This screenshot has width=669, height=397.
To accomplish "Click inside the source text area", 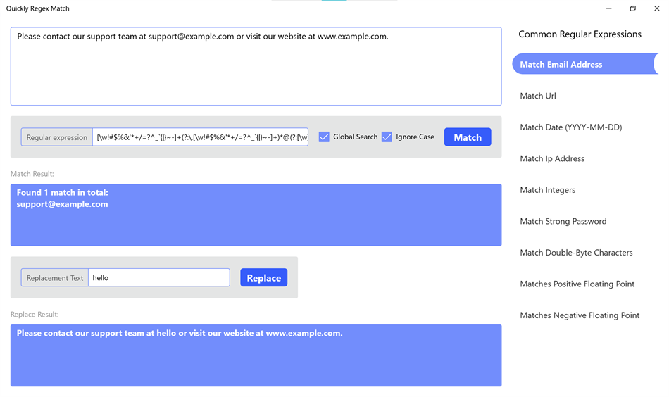I will 256,66.
